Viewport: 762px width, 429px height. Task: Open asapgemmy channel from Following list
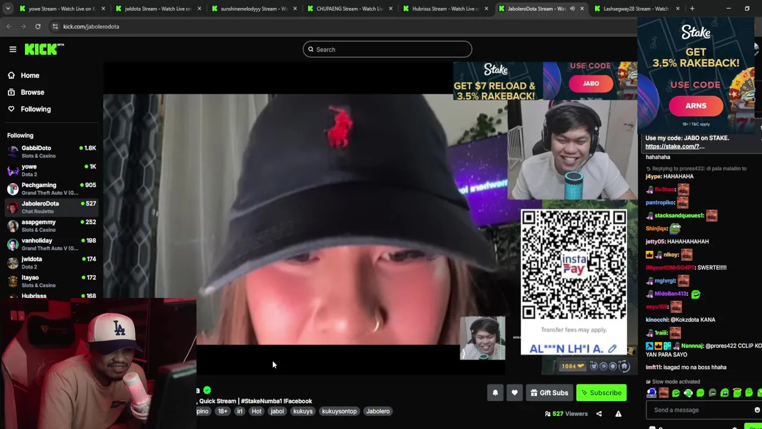coord(52,226)
